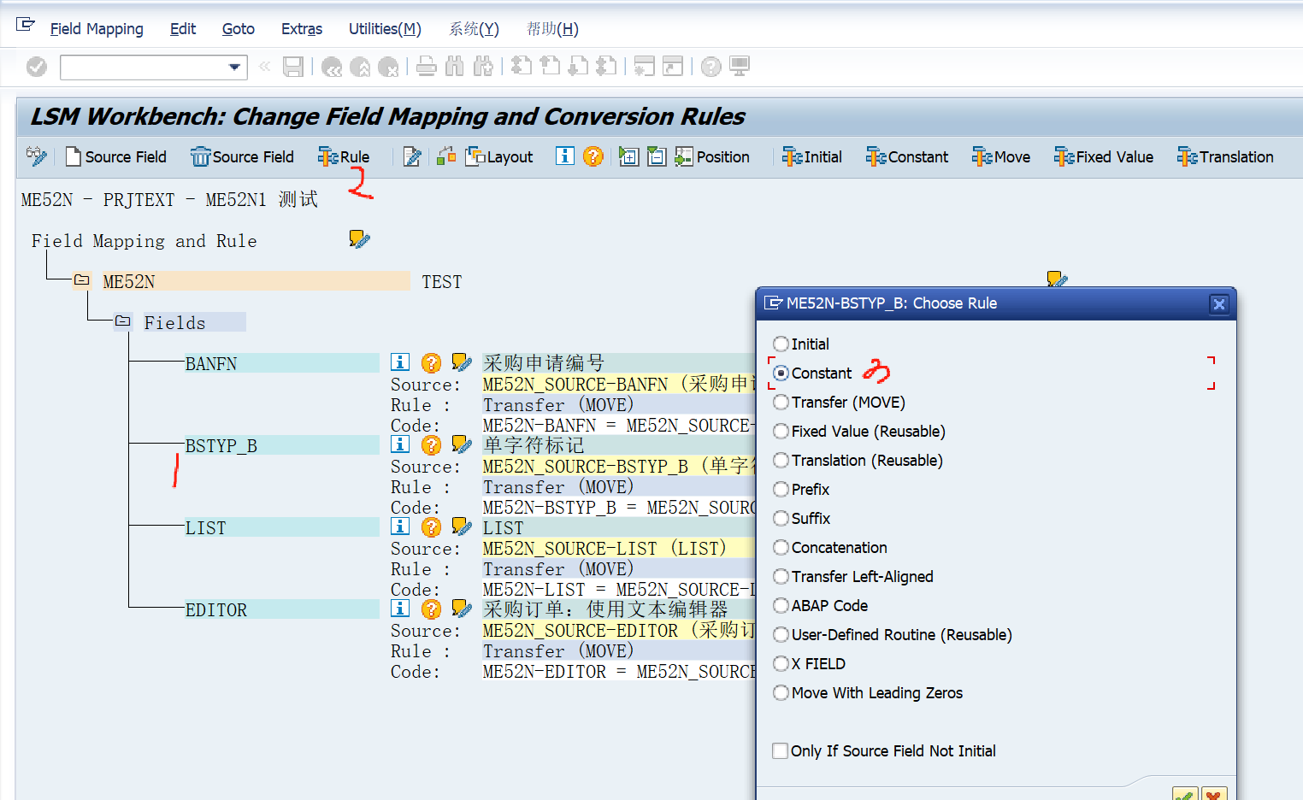Go to next page icon
The image size is (1303, 800).
pyautogui.click(x=578, y=67)
